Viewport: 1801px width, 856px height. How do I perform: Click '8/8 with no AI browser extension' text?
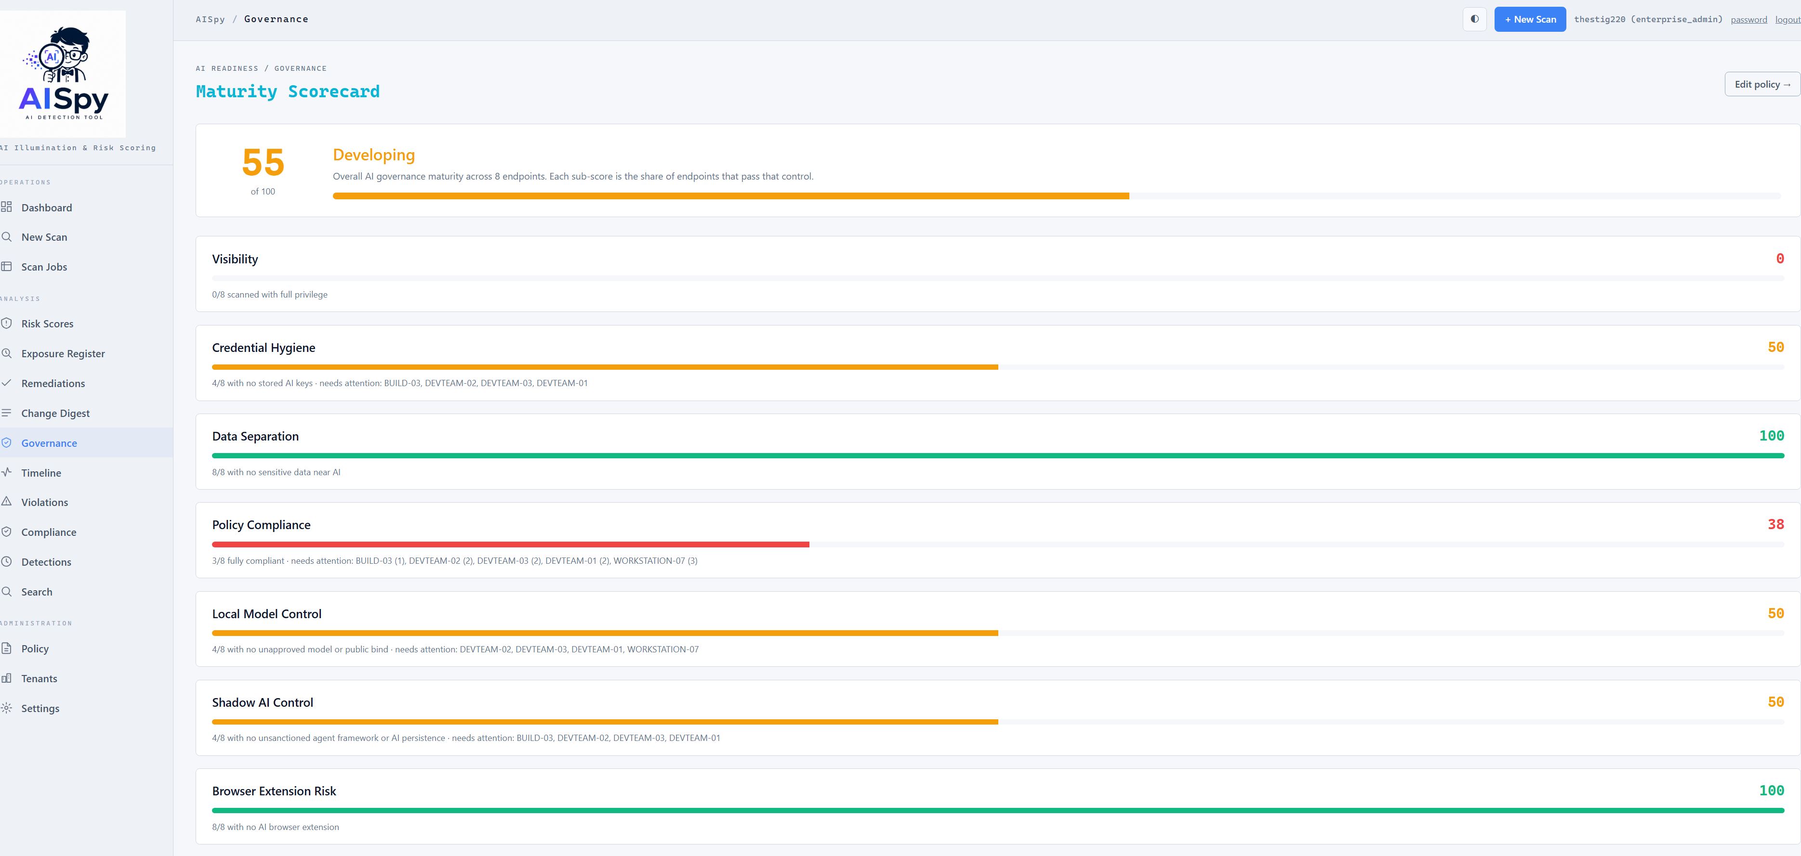click(276, 827)
